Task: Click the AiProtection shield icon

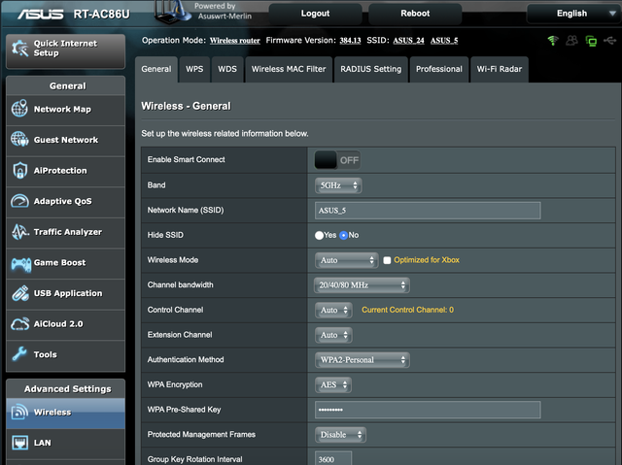Action: (x=19, y=170)
